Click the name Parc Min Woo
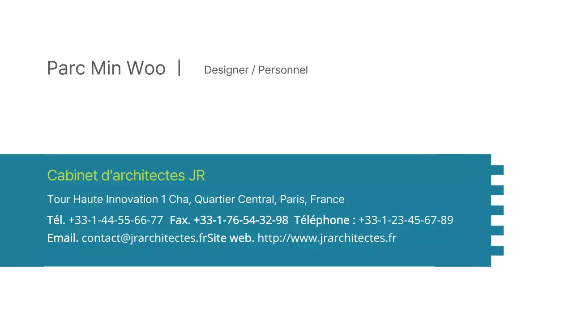The image size is (573, 329). (106, 68)
